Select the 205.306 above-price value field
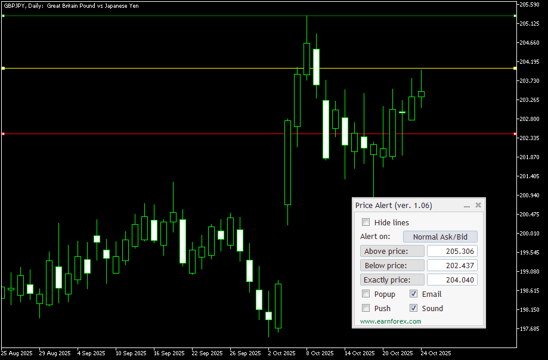Viewport: 548px width, 360px height. pyautogui.click(x=452, y=251)
